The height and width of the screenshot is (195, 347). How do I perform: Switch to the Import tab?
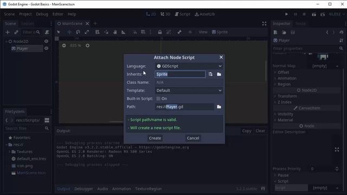coord(28,23)
